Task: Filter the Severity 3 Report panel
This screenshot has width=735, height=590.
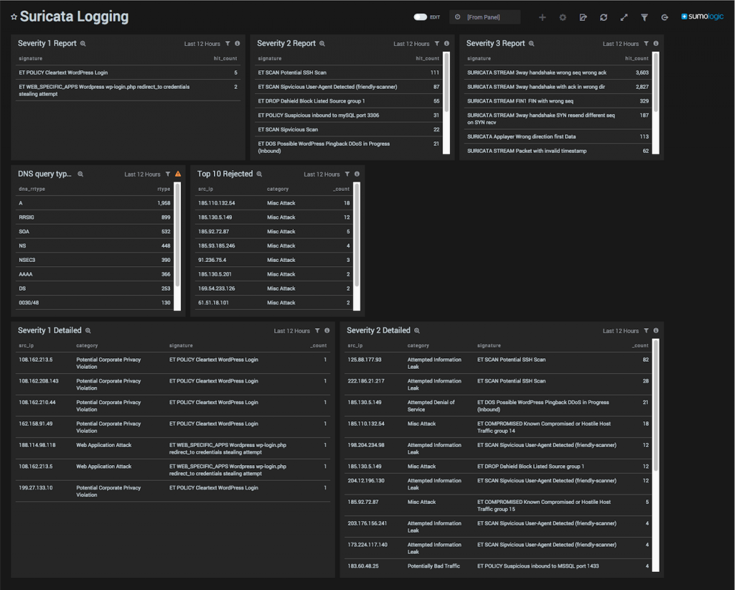Action: pos(647,44)
